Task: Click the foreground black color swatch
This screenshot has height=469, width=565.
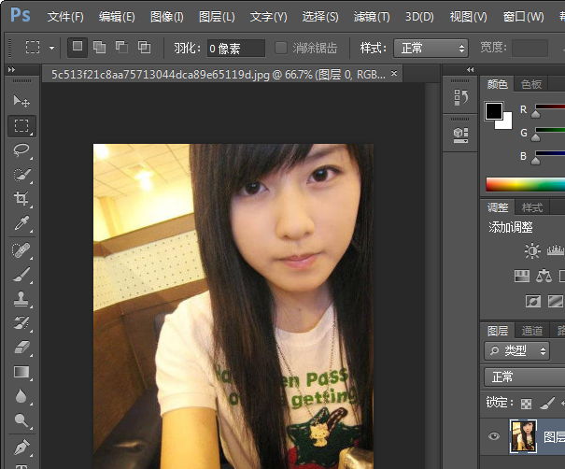Action: 494,110
